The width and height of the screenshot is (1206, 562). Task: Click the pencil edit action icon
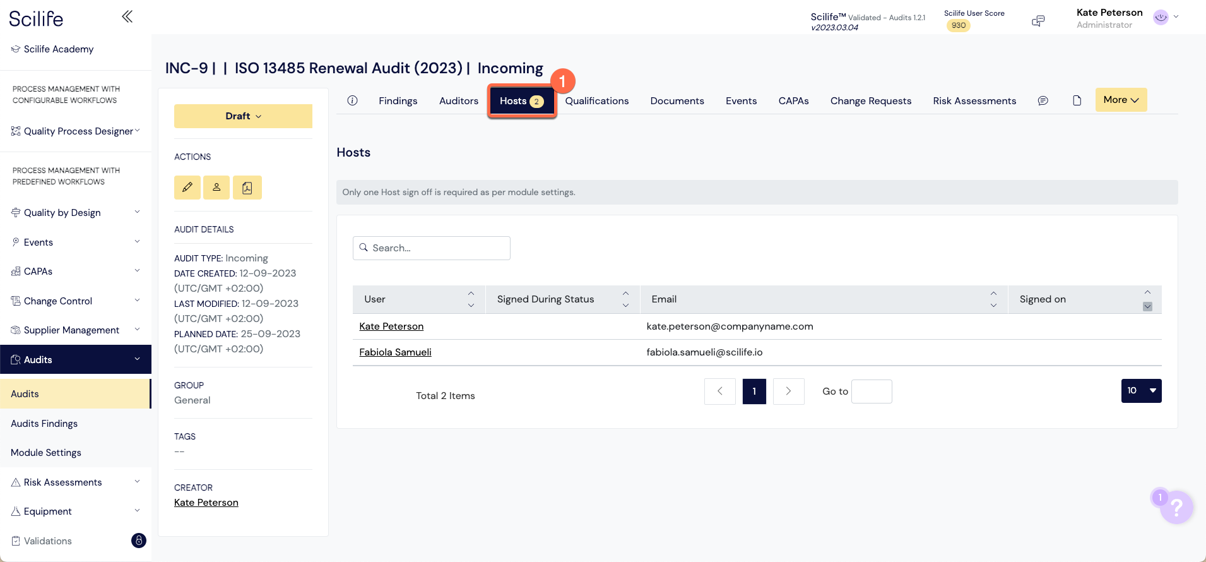[187, 188]
